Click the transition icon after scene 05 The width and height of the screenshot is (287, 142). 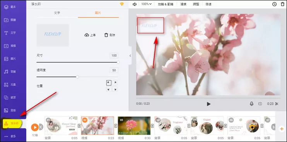click(226, 126)
